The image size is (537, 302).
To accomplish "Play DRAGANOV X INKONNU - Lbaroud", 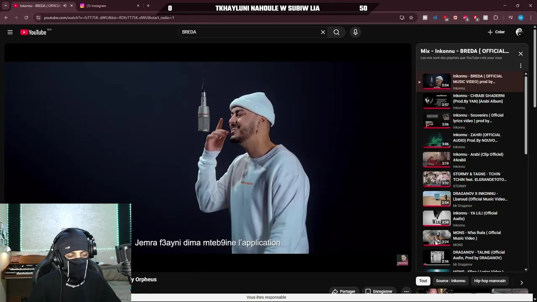I will pyautogui.click(x=470, y=199).
